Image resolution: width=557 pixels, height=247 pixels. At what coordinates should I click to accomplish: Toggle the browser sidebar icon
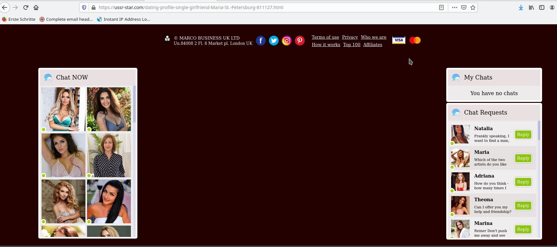click(542, 7)
